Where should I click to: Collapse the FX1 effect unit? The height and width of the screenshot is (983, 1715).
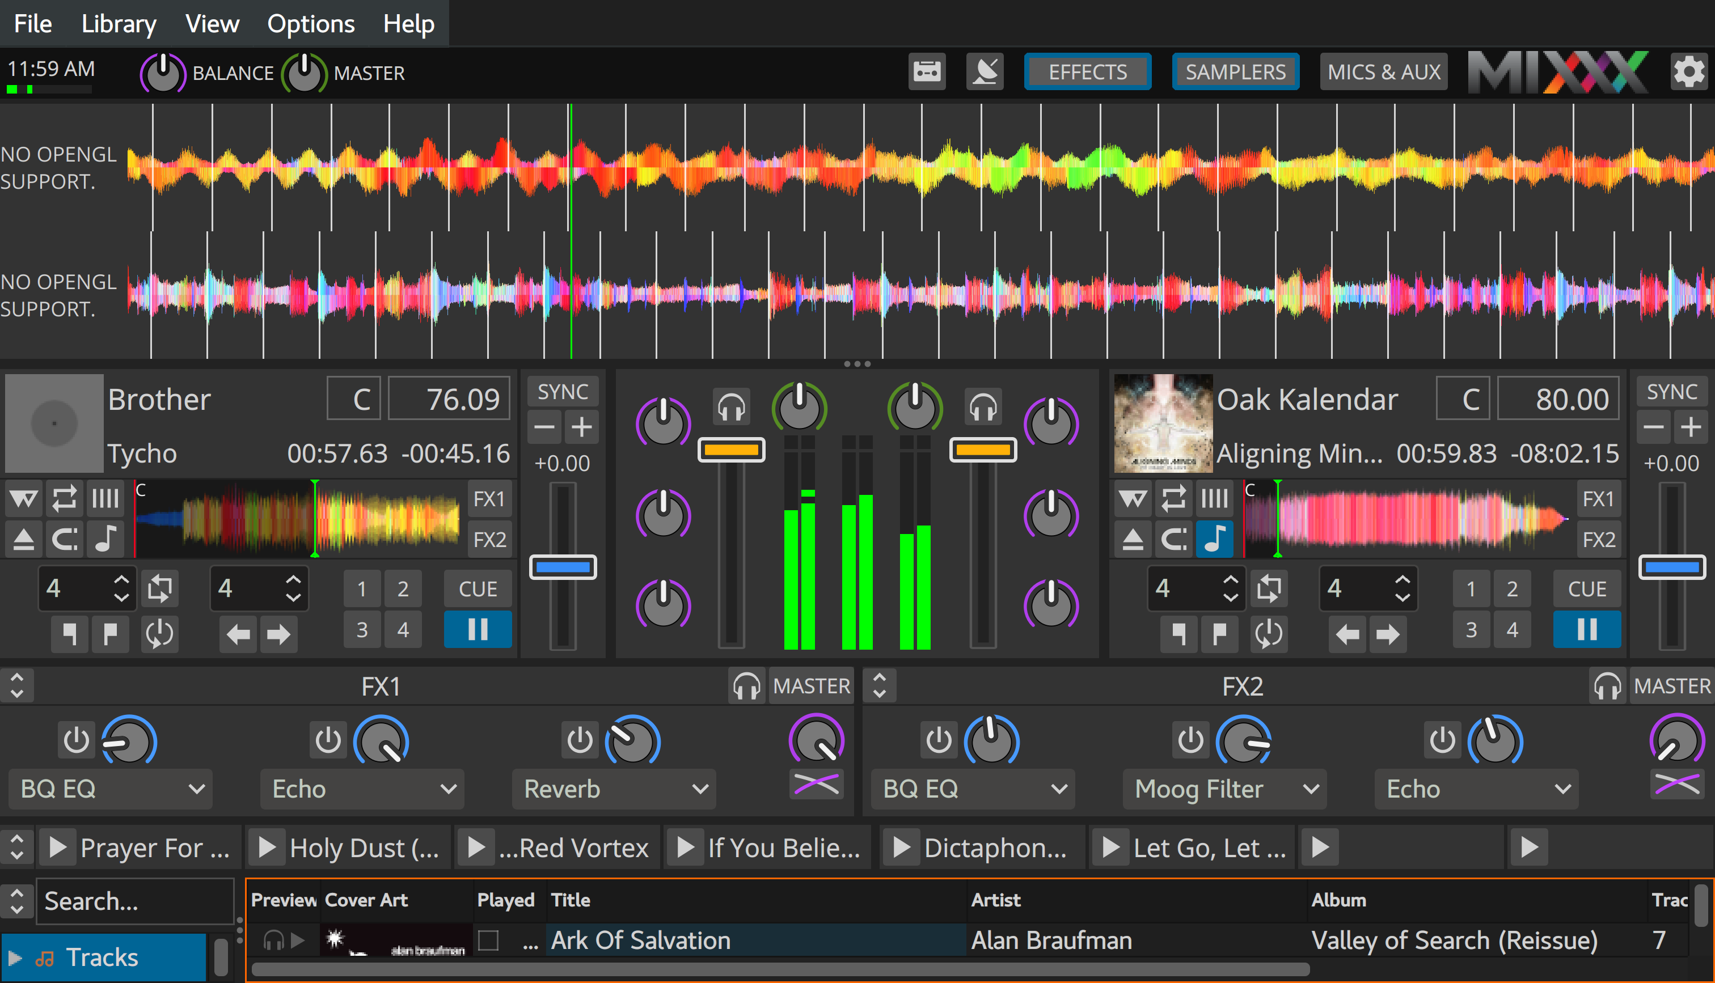(17, 686)
